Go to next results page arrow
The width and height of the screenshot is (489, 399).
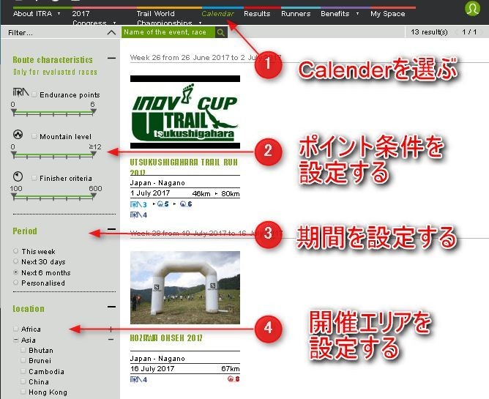click(482, 31)
